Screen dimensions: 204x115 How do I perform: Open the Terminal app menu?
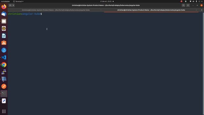18,1
